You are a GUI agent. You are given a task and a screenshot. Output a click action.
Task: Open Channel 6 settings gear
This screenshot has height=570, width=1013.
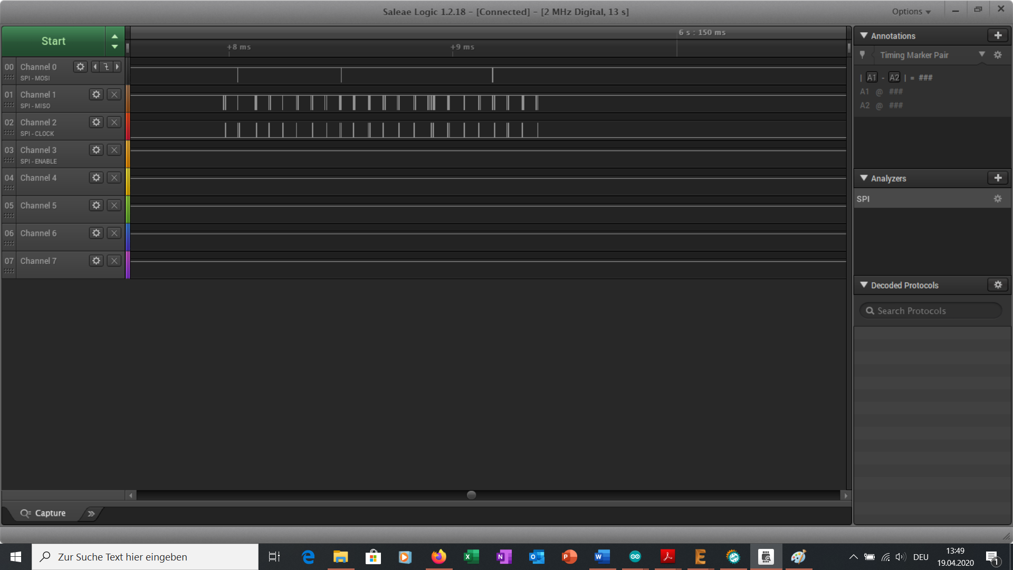click(x=96, y=233)
